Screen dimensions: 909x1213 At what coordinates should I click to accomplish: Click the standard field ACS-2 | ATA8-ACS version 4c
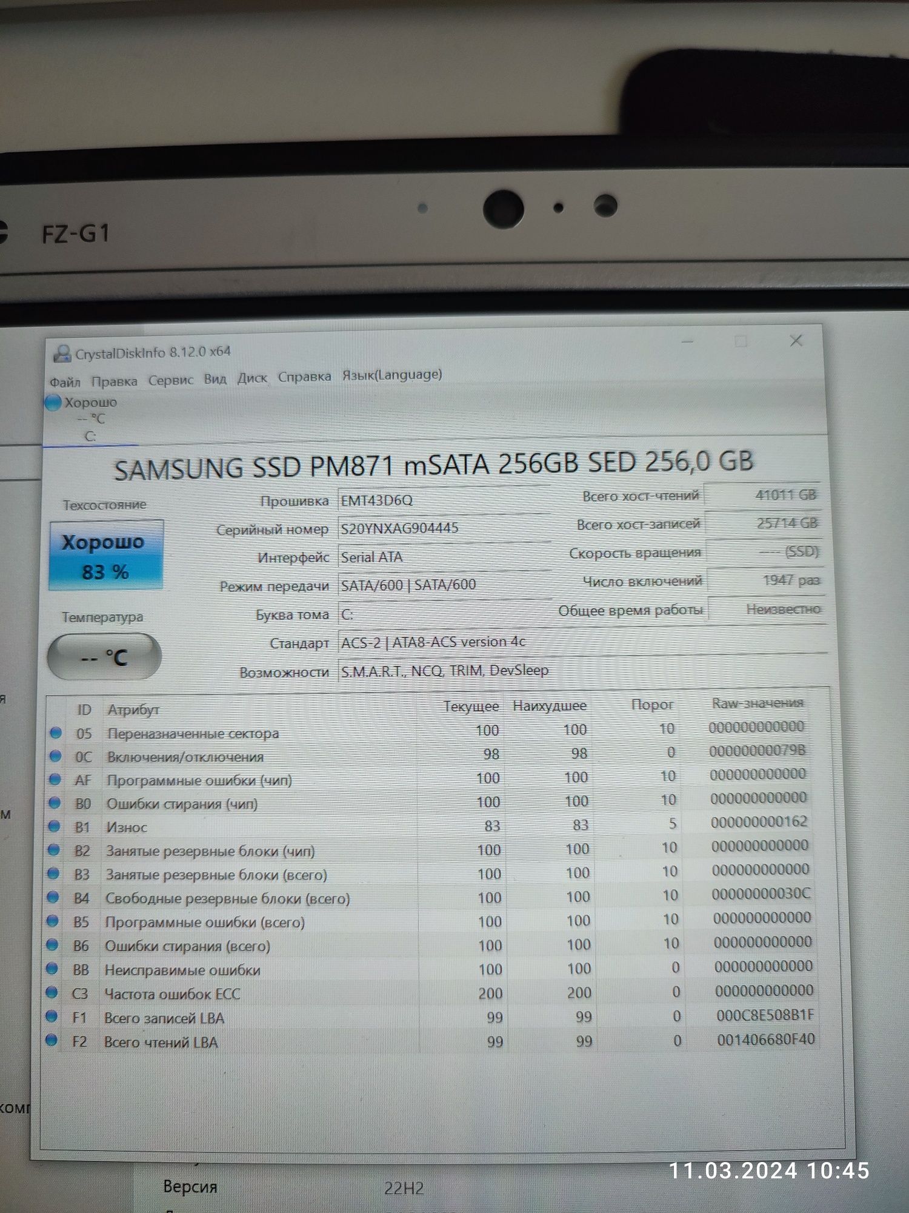pyautogui.click(x=582, y=642)
